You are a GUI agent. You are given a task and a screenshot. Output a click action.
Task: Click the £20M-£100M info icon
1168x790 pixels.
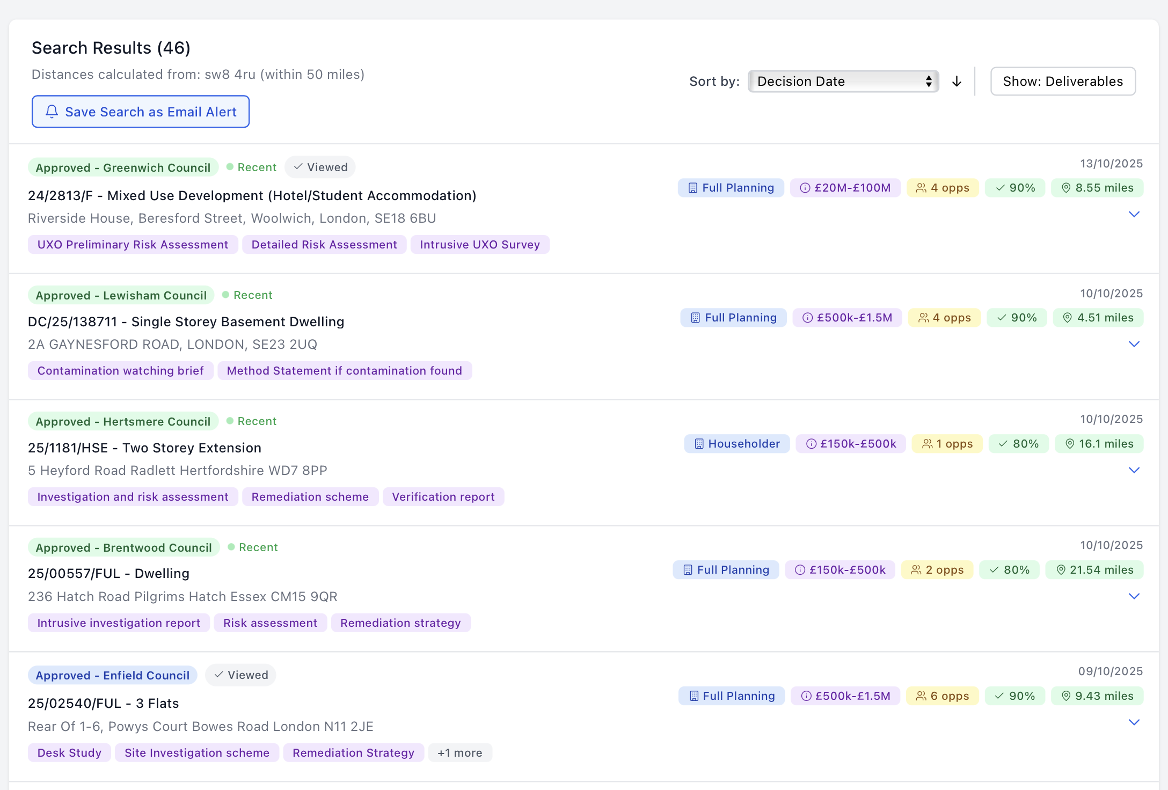click(x=805, y=188)
